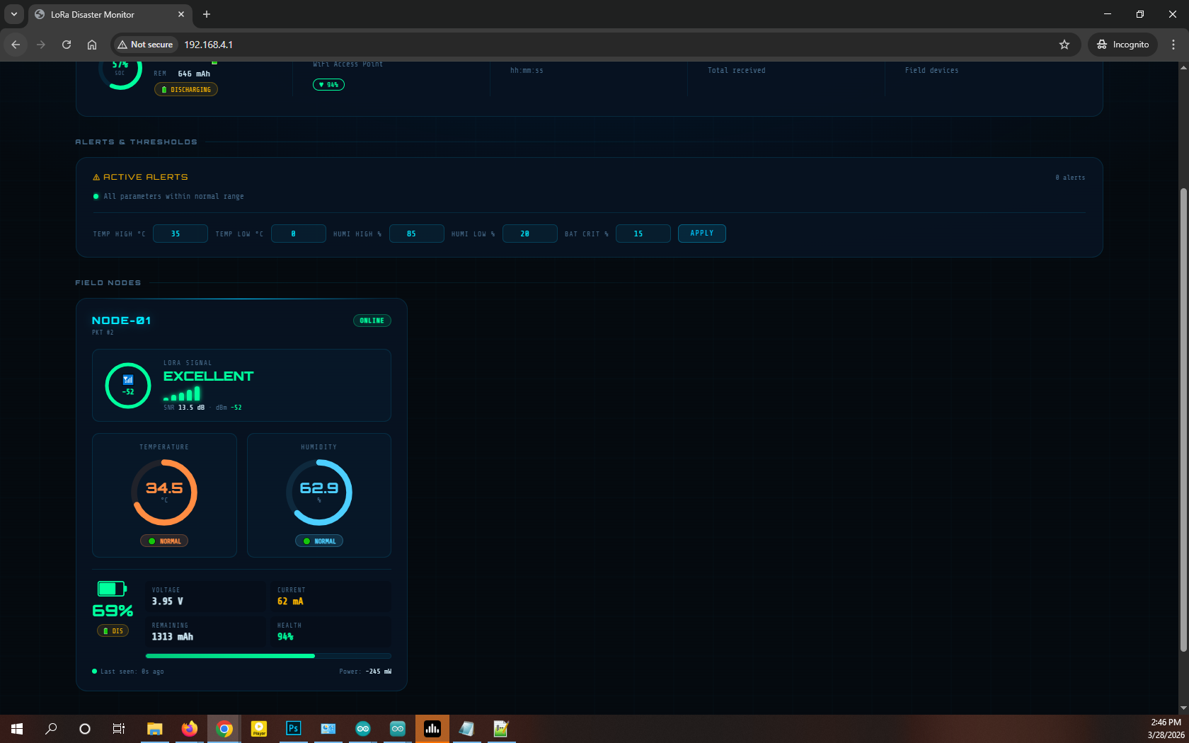The width and height of the screenshot is (1189, 743).
Task: Click the temperature gauge showing 34.5
Action: [x=164, y=493]
